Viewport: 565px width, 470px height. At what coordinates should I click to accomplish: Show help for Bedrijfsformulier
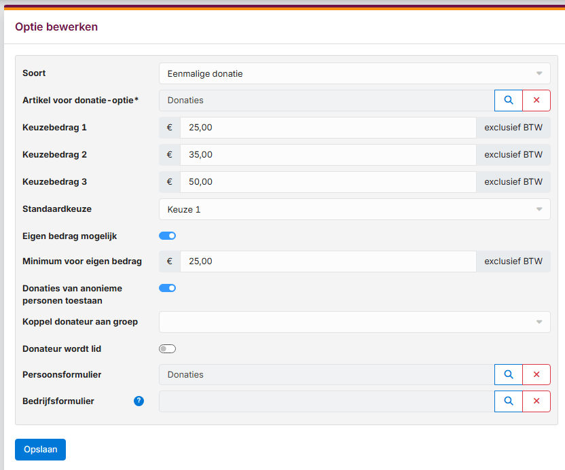[139, 401]
